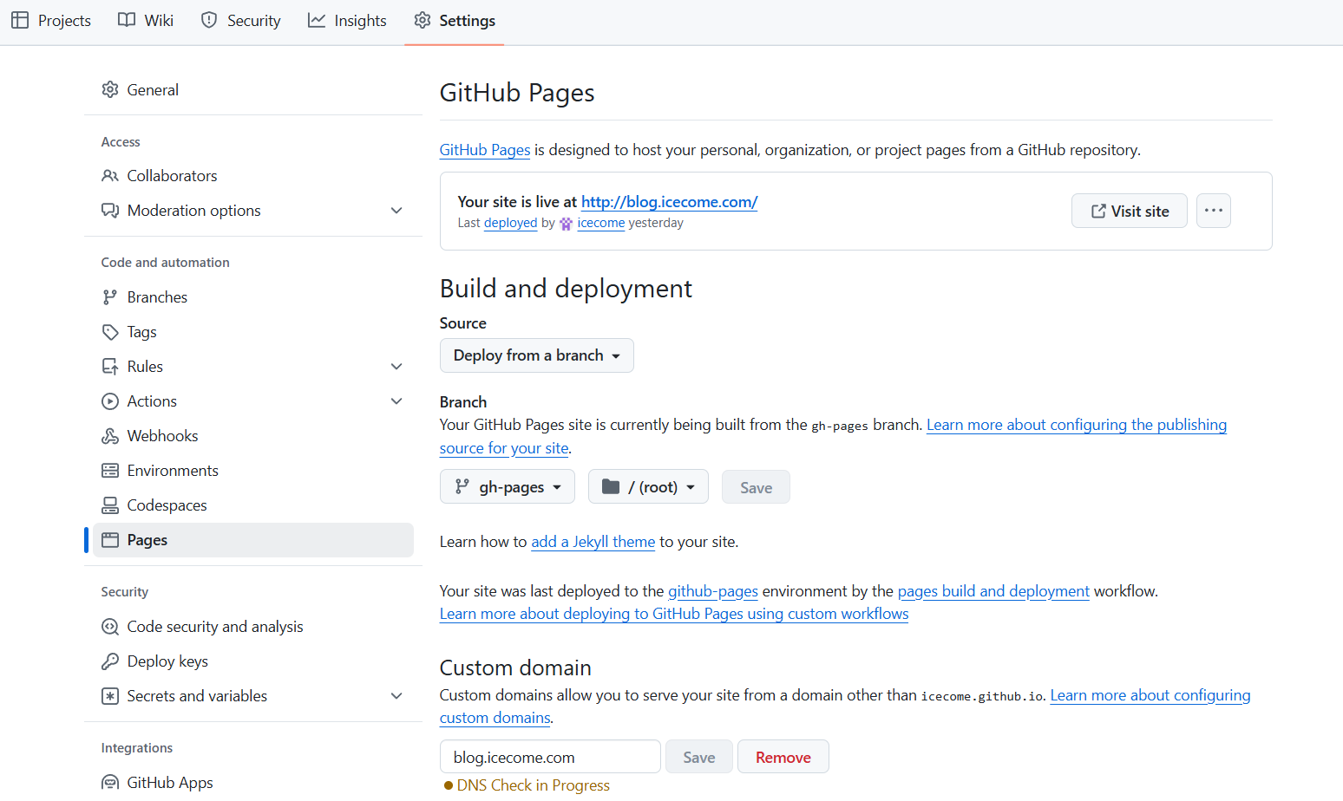Image resolution: width=1343 pixels, height=801 pixels.
Task: Click Save next to custom domain field
Action: pos(699,757)
